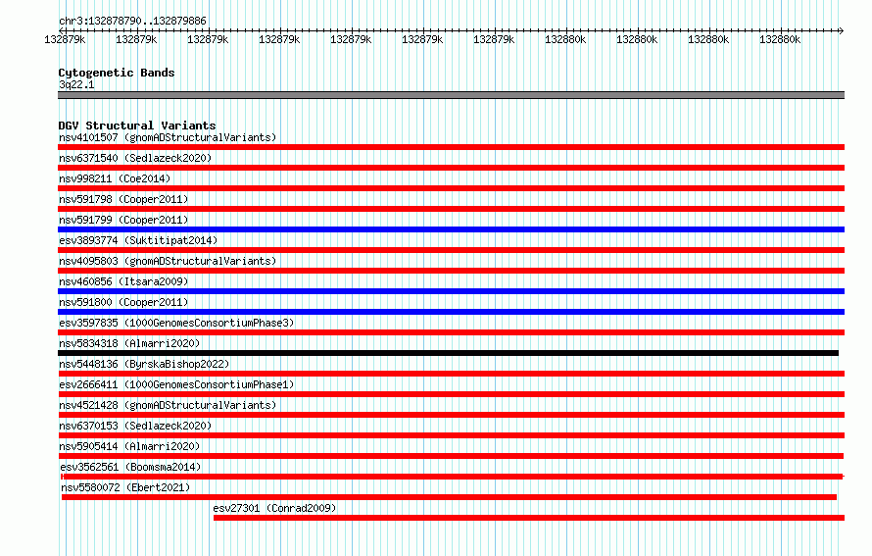This screenshot has width=872, height=556.
Task: Select the red bar under esv27301
Action: (x=529, y=518)
